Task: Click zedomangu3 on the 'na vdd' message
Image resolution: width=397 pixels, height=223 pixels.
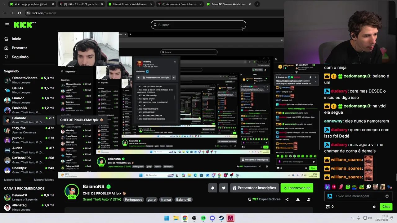Action: point(357,106)
